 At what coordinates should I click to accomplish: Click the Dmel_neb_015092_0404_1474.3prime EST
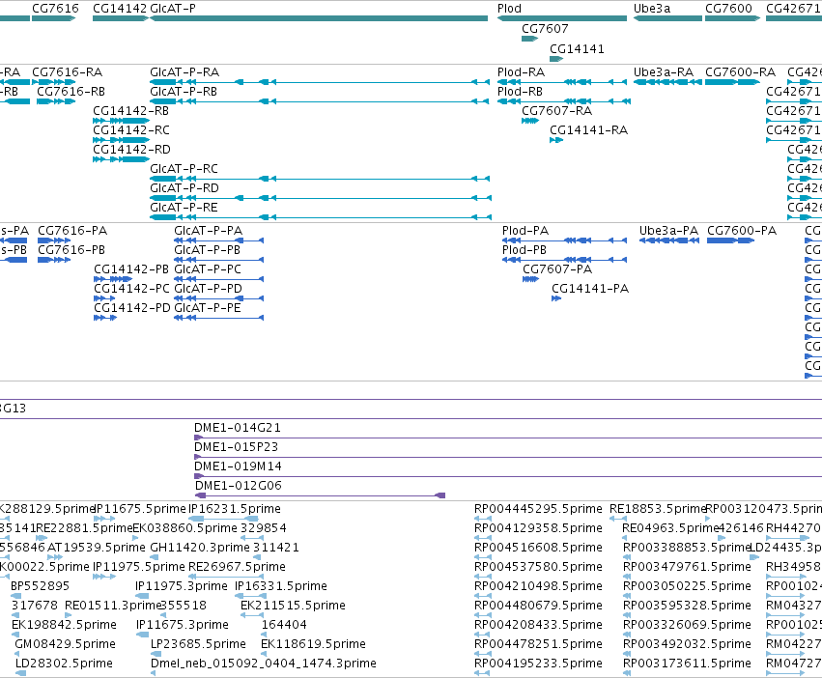point(153,673)
